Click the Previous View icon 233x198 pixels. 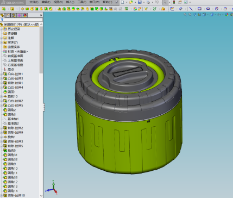pos(194,15)
